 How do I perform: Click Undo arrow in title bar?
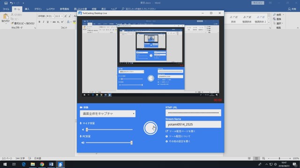[x=11, y=3]
